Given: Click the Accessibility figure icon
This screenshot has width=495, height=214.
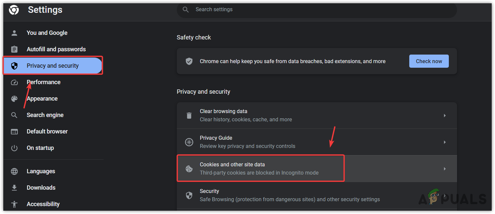Looking at the screenshot, I should (14, 204).
